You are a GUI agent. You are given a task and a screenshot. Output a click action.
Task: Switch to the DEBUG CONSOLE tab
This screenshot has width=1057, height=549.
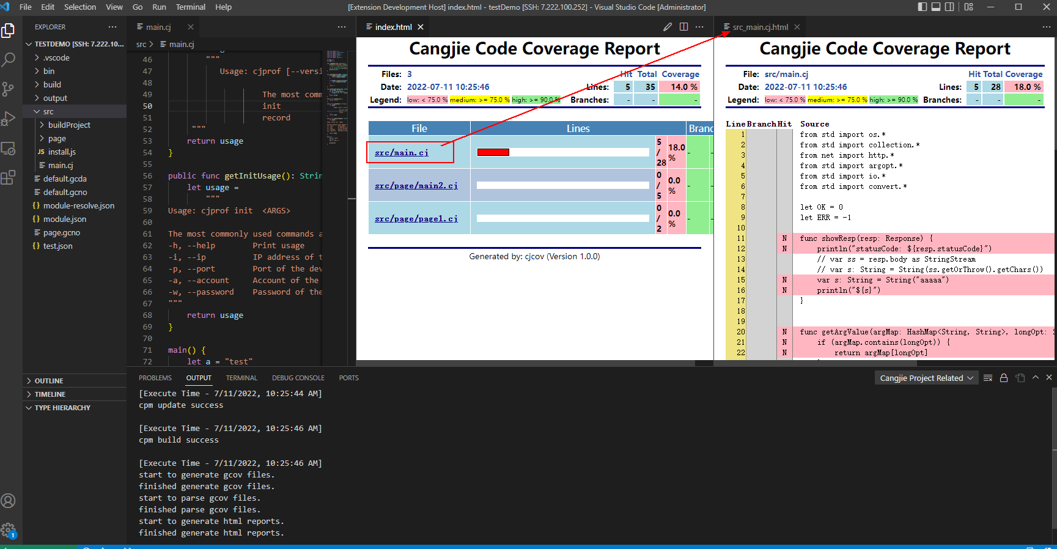point(298,378)
